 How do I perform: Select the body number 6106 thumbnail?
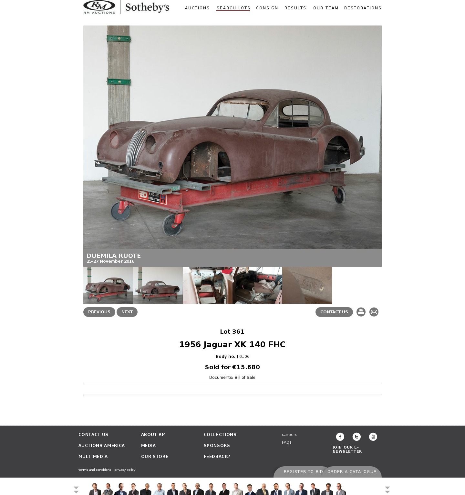(x=307, y=285)
